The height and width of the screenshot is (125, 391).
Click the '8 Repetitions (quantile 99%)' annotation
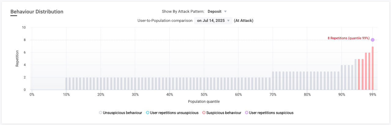(x=349, y=38)
